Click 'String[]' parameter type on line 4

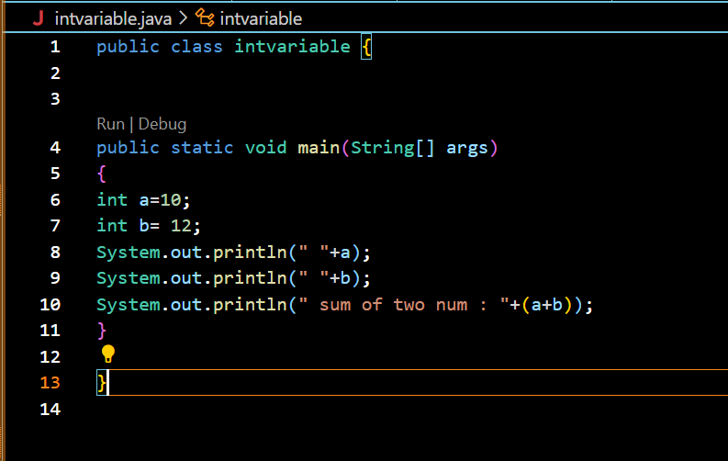393,148
